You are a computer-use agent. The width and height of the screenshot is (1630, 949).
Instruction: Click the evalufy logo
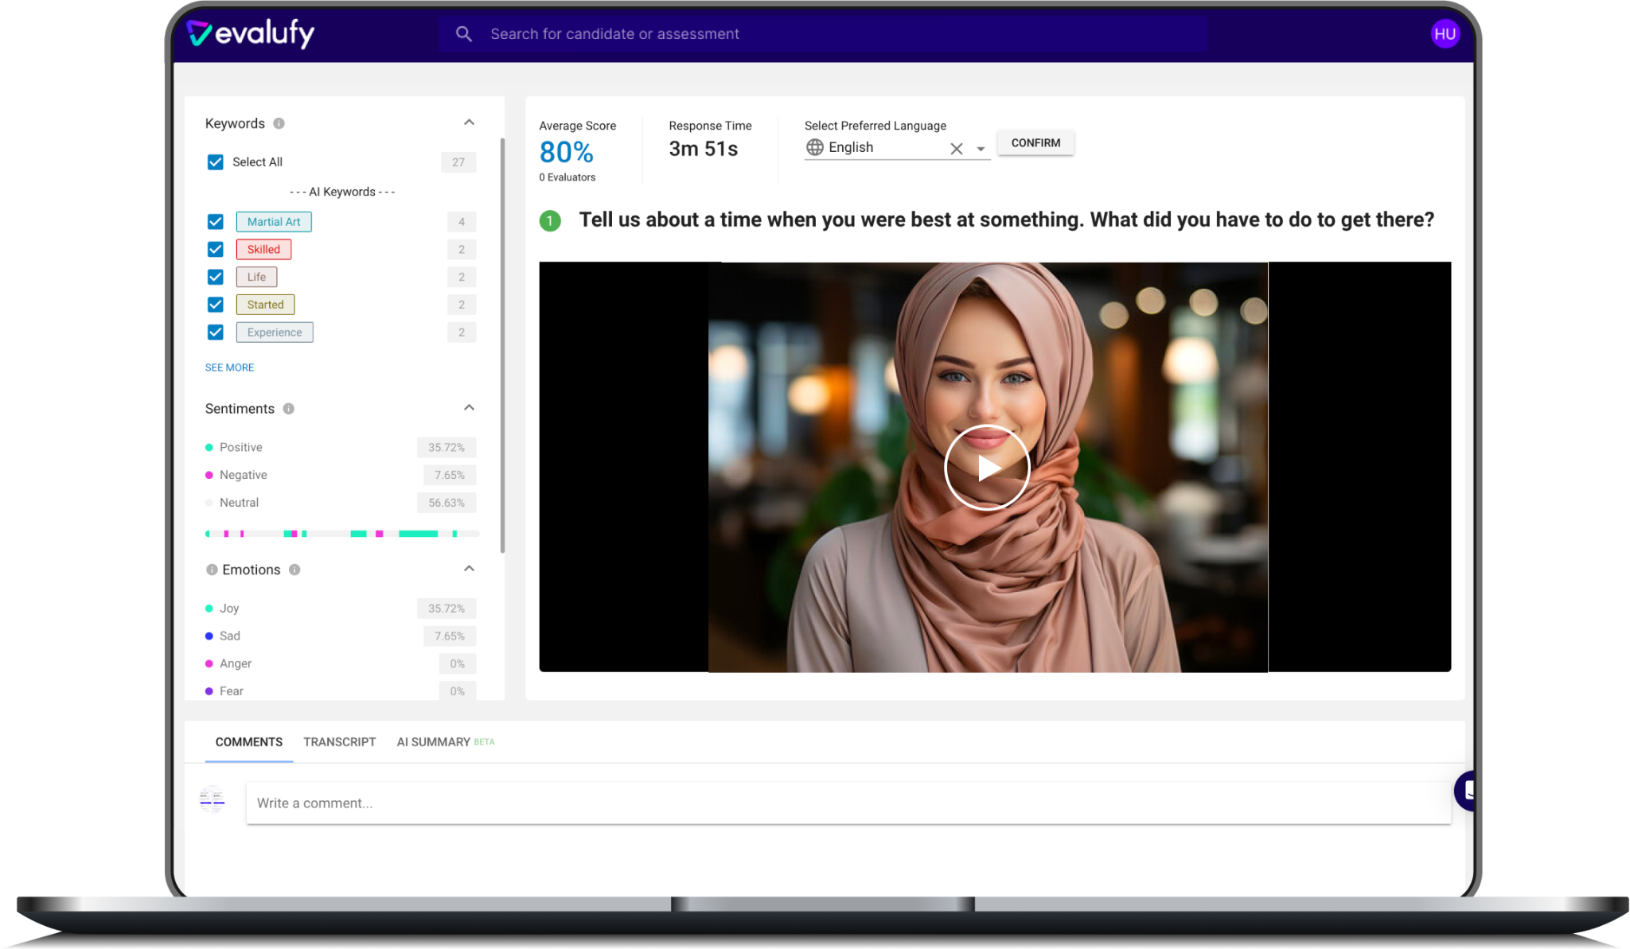point(250,33)
